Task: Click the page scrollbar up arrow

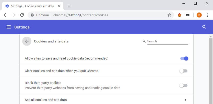Action: click(211, 36)
